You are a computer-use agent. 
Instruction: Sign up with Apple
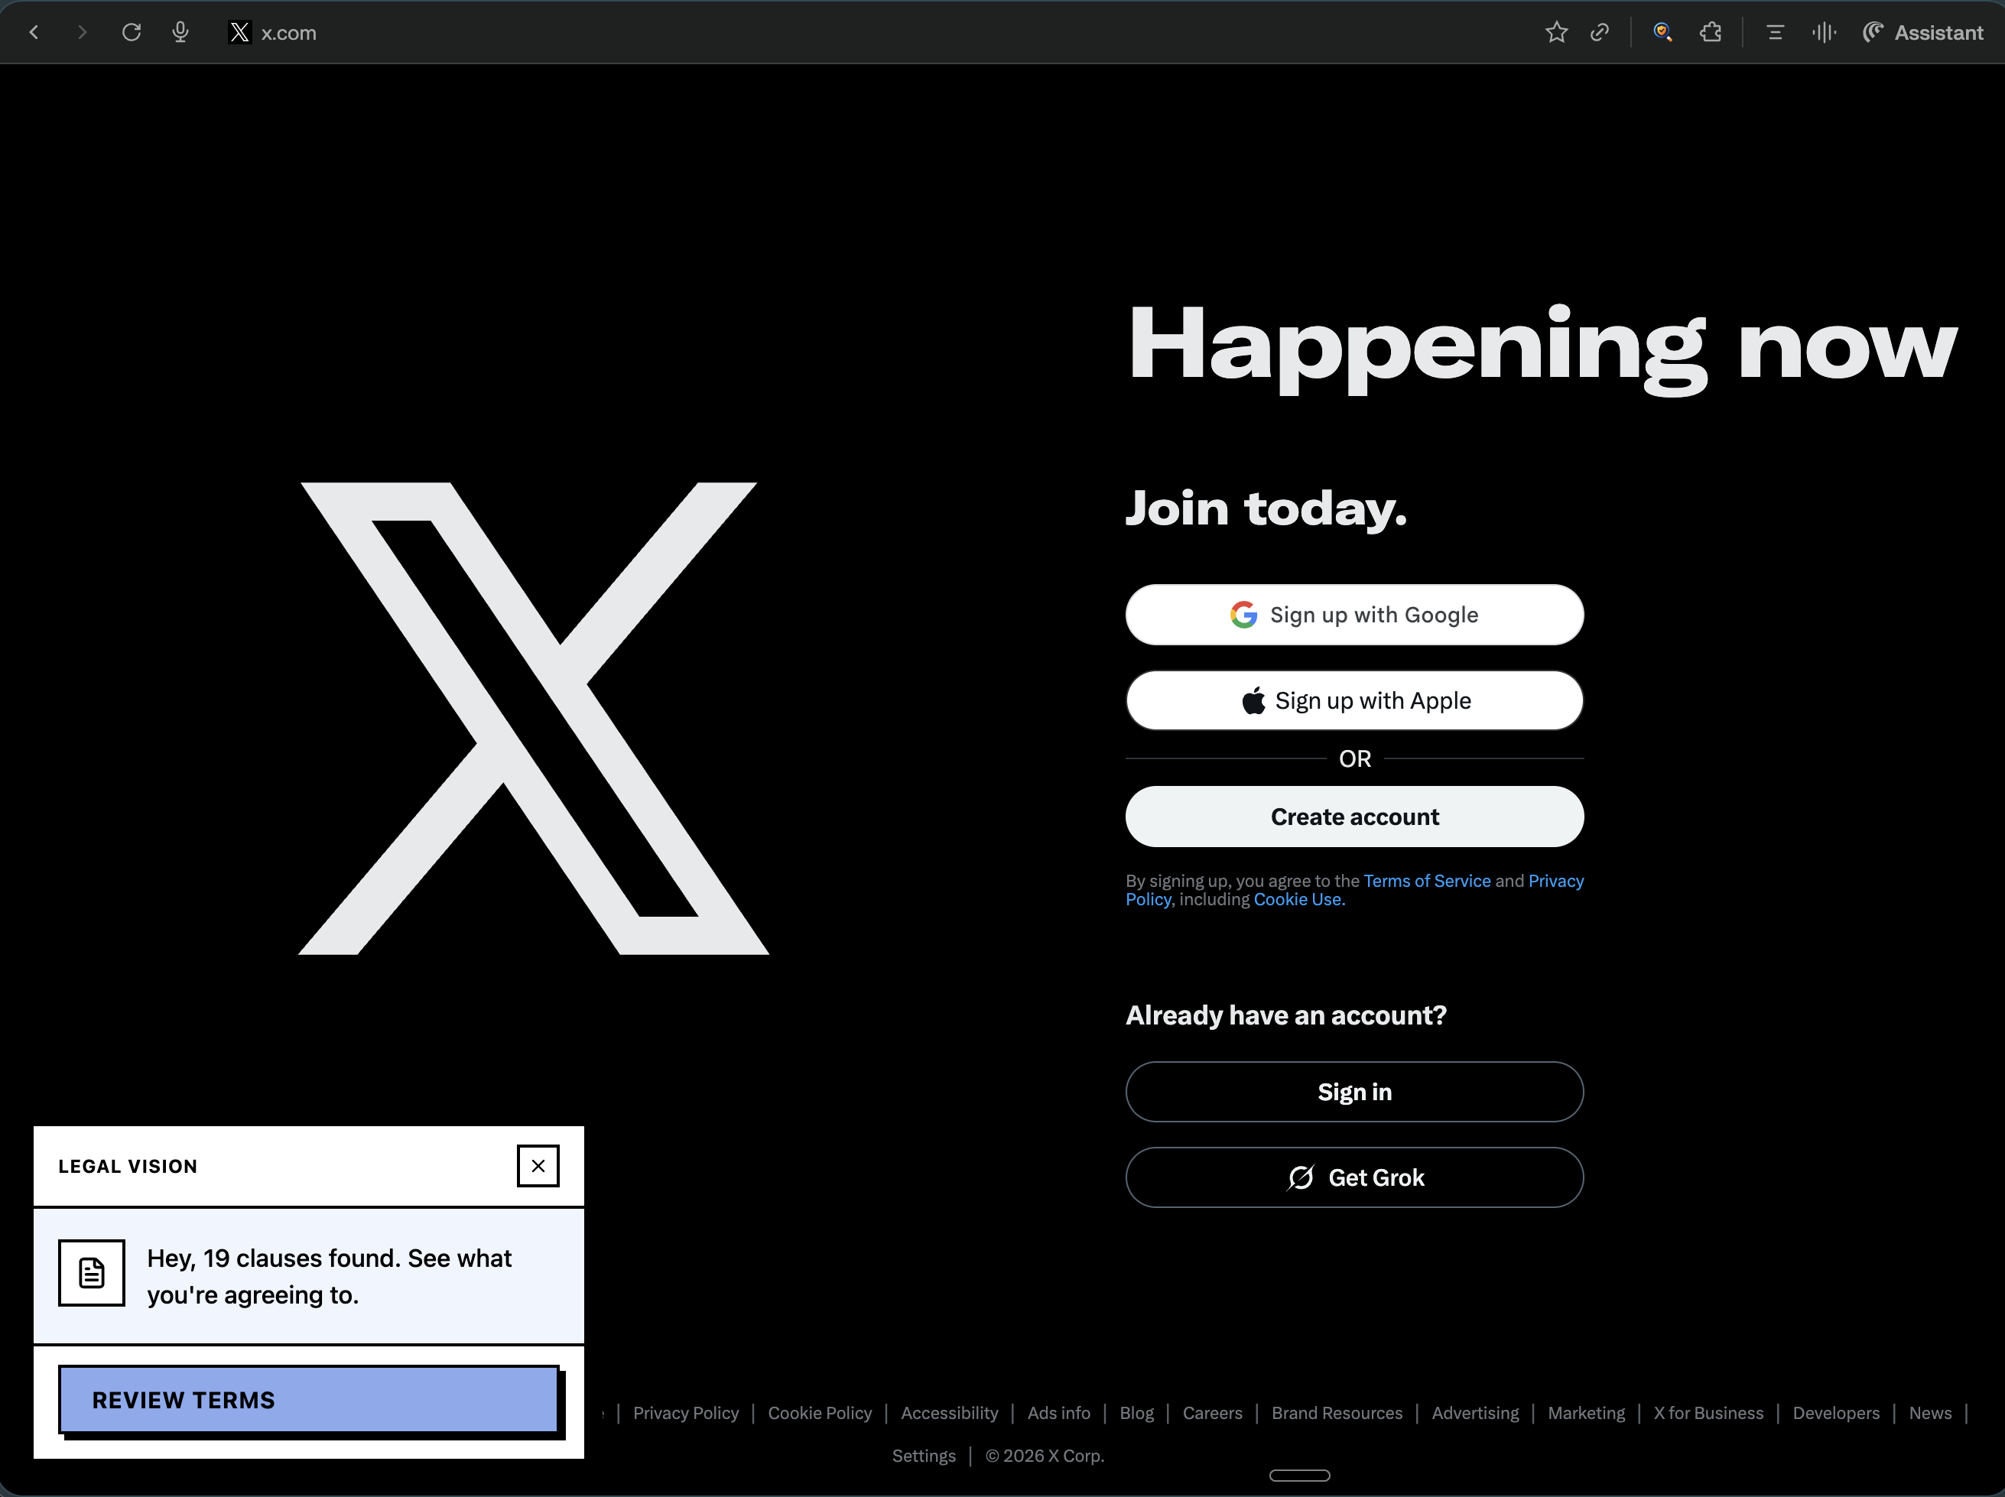click(1354, 700)
